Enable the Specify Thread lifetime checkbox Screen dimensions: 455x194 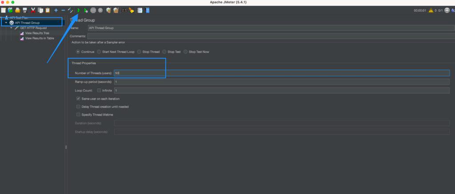tap(78, 115)
